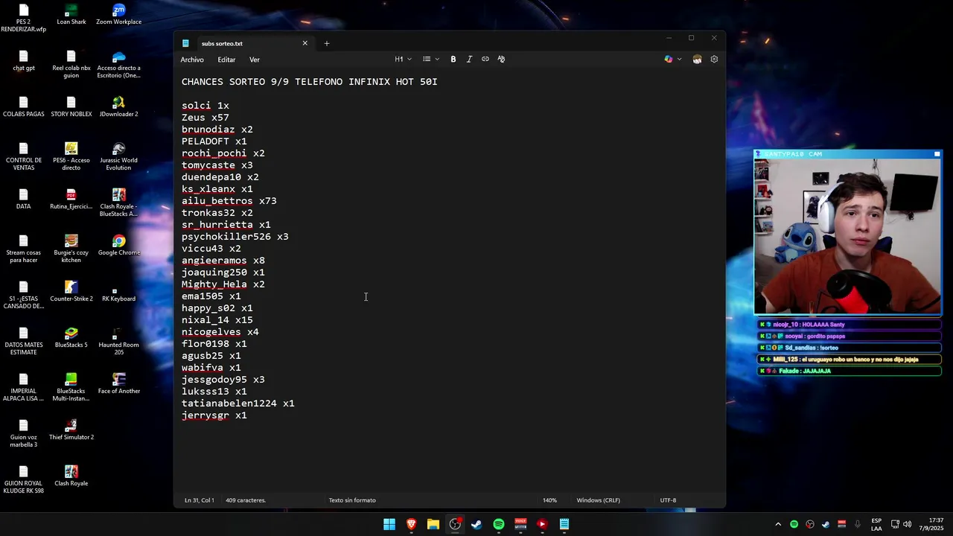
Task: Open File Explorer from taskbar
Action: pos(433,524)
